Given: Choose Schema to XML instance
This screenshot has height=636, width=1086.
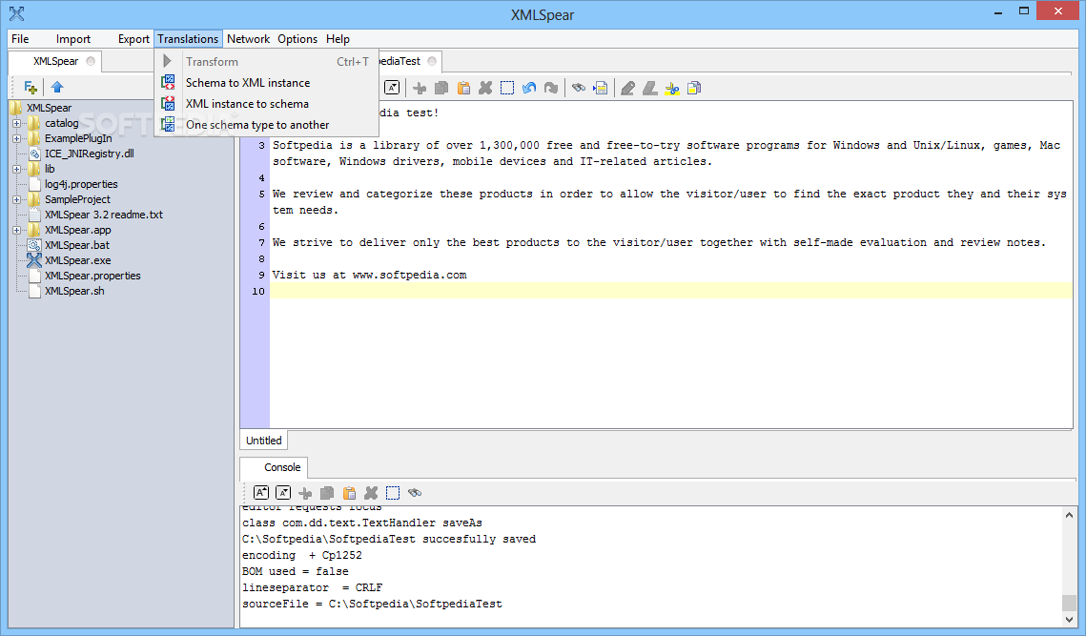Looking at the screenshot, I should pyautogui.click(x=267, y=82).
